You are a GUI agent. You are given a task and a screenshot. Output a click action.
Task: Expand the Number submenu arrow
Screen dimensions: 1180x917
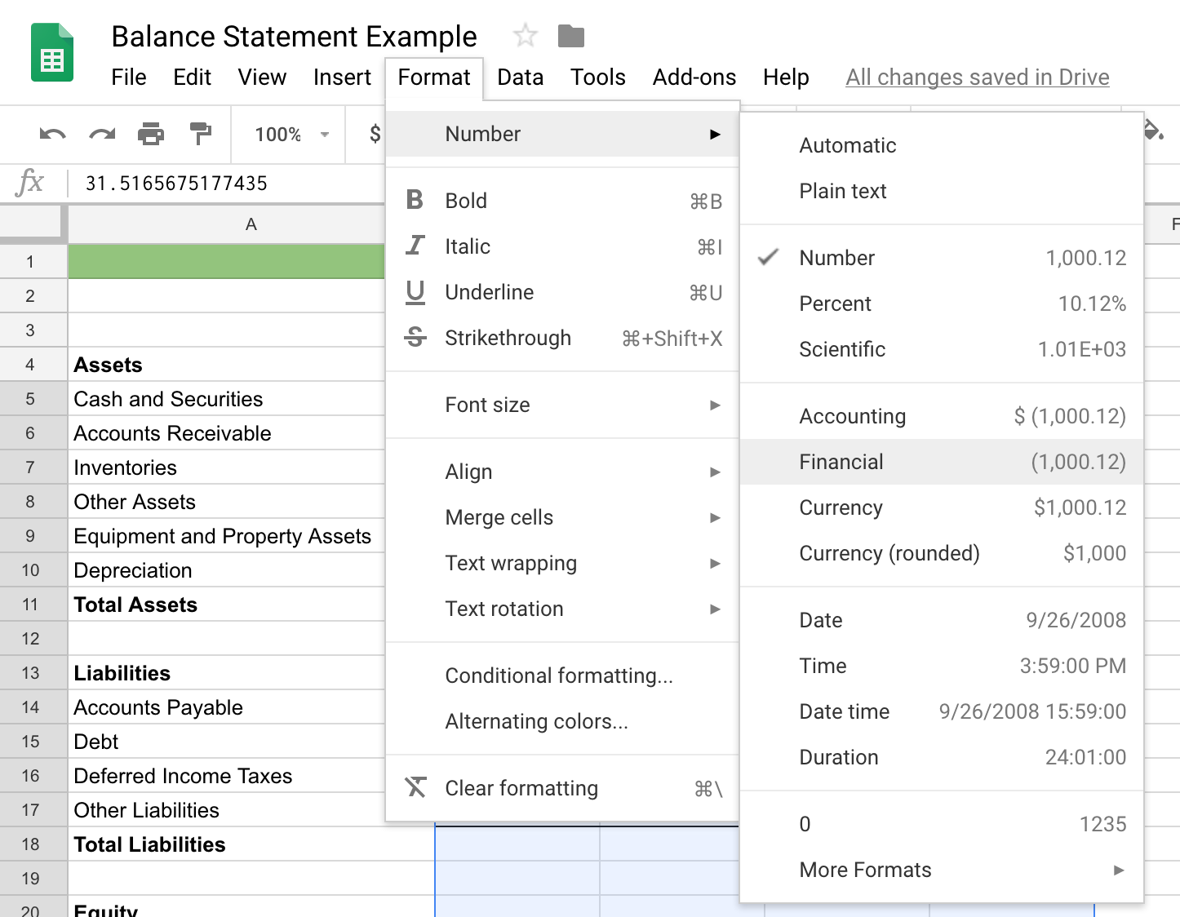(715, 134)
